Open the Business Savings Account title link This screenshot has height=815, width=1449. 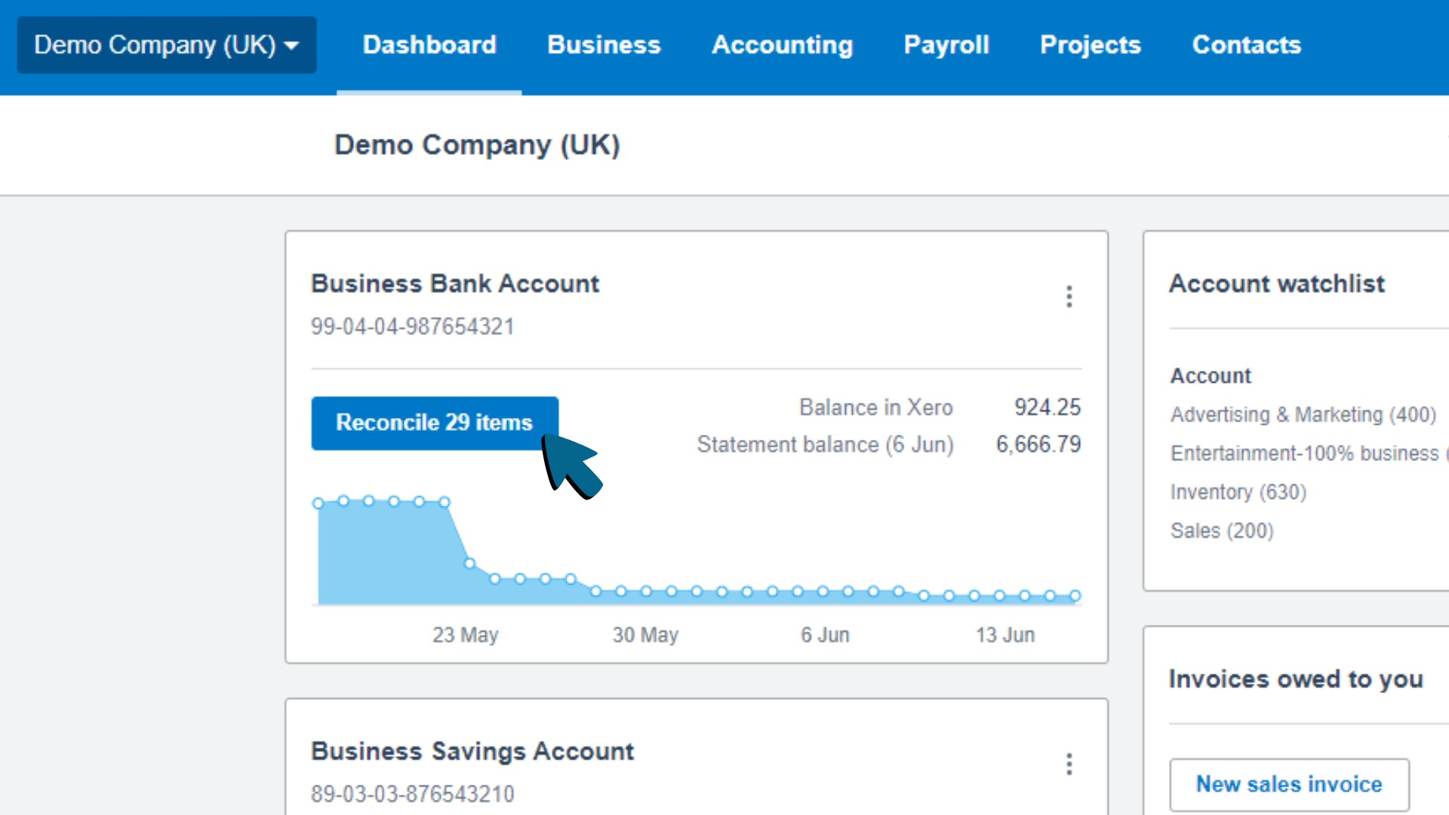[472, 752]
